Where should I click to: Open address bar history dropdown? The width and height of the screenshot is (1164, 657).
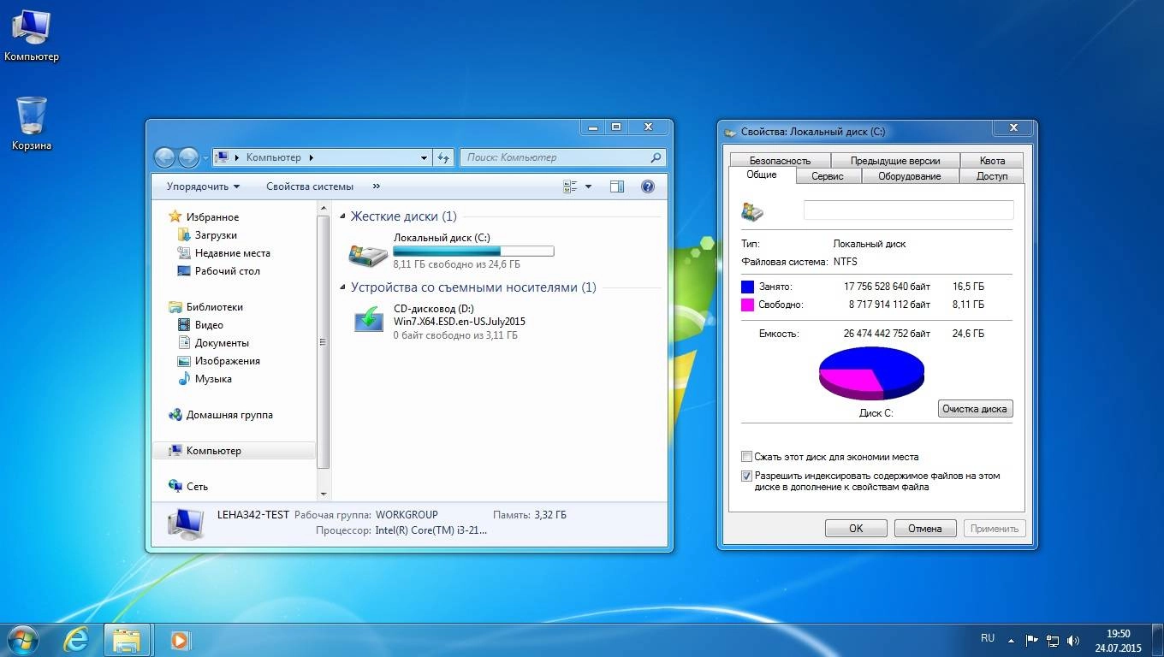point(425,157)
